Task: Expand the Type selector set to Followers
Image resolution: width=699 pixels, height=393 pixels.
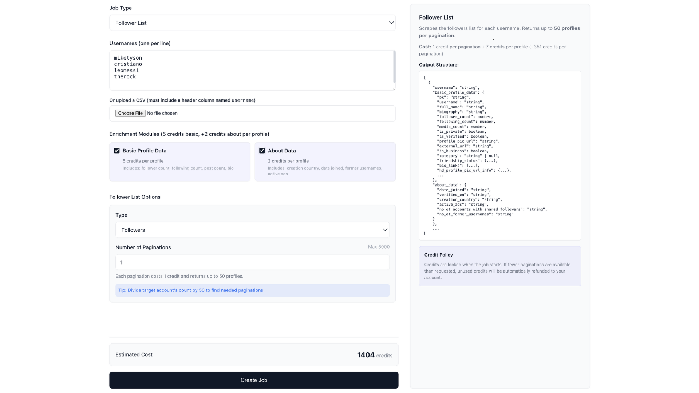Action: (x=252, y=230)
